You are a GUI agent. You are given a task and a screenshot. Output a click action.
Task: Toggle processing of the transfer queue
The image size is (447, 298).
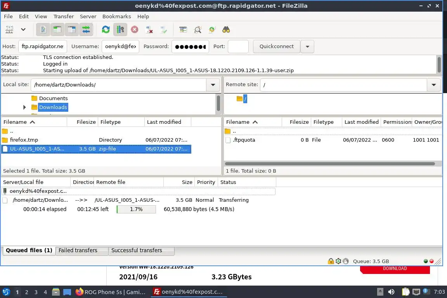pos(120,29)
